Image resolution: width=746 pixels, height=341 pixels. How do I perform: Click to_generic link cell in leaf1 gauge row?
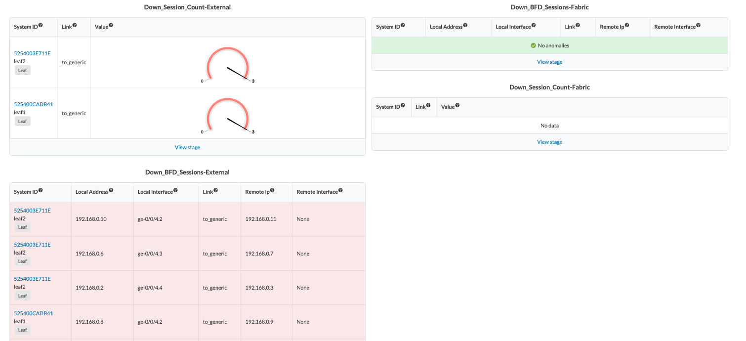74,113
